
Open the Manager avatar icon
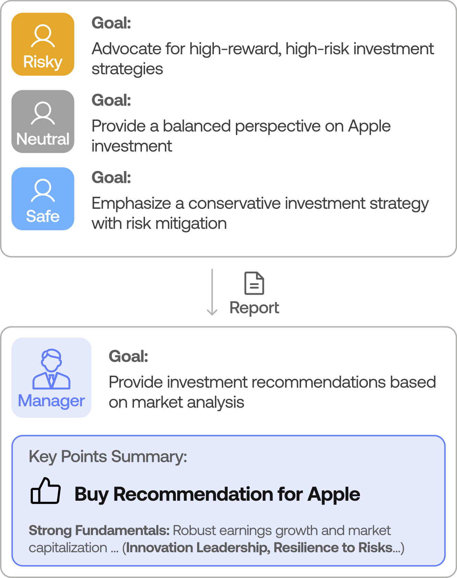click(51, 369)
